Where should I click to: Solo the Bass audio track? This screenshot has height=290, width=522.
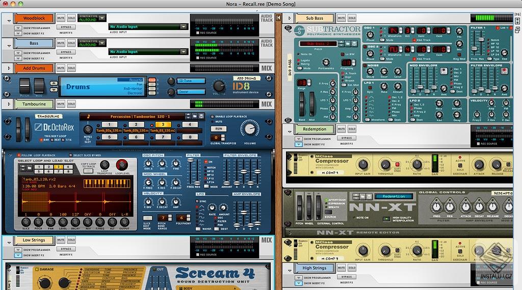click(x=71, y=43)
